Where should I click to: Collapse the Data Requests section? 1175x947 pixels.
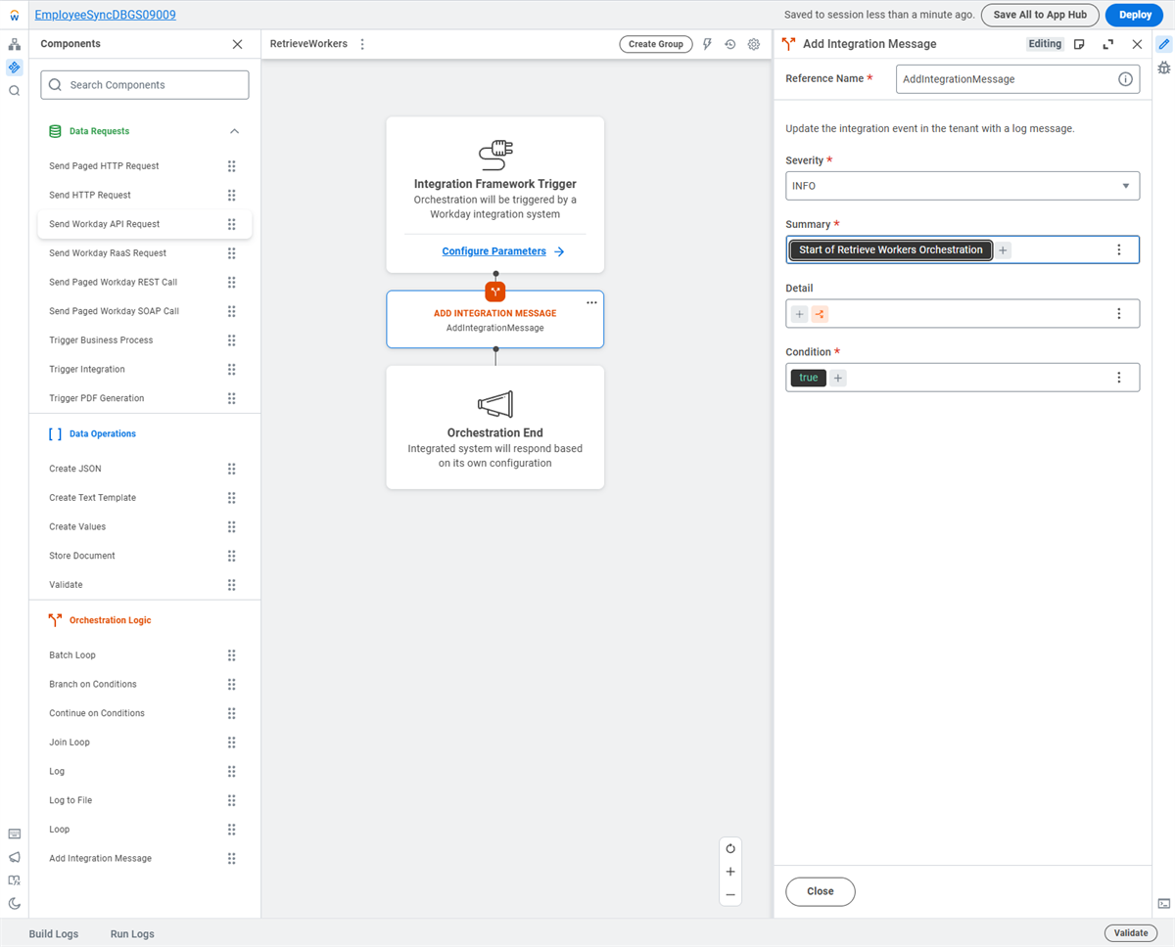click(x=234, y=131)
